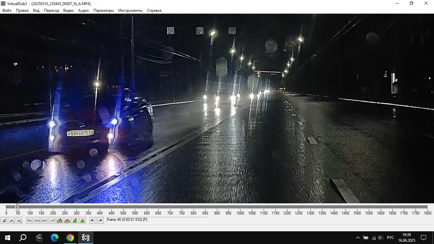
Task: Click the previous scene search icon
Action: pos(75,220)
